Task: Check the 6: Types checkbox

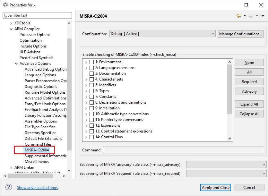Action: [91, 91]
